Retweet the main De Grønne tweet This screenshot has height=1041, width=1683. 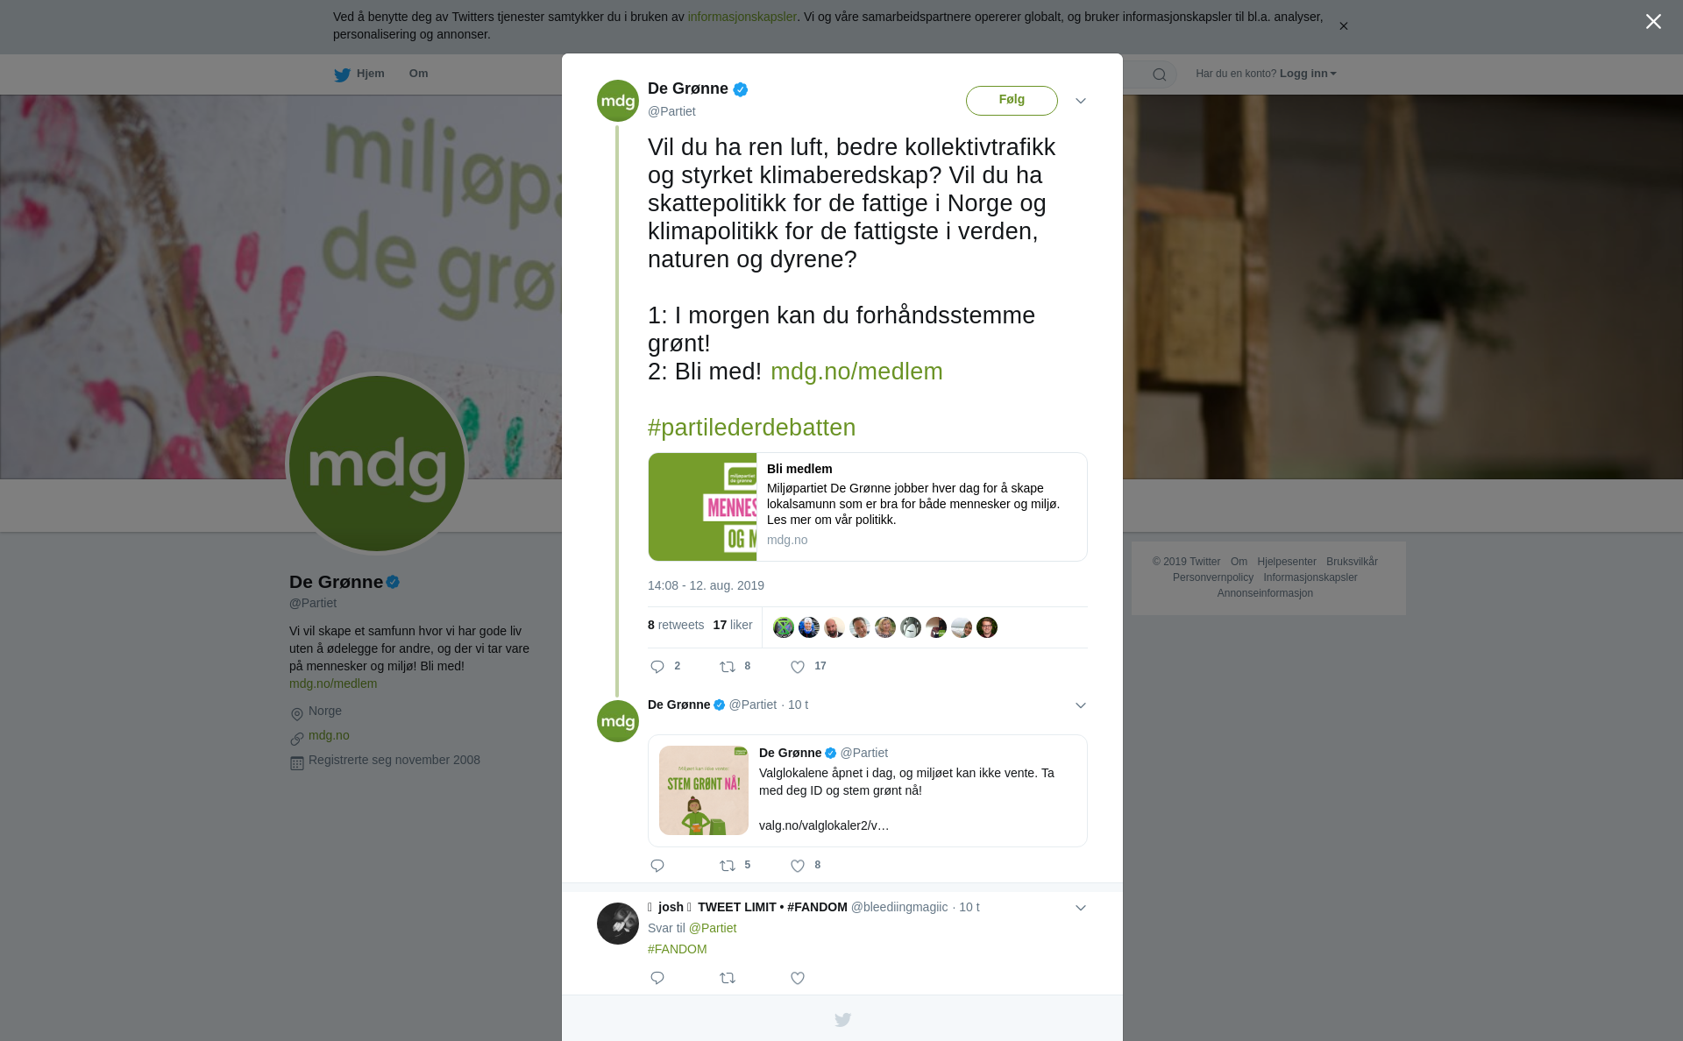pos(728,667)
